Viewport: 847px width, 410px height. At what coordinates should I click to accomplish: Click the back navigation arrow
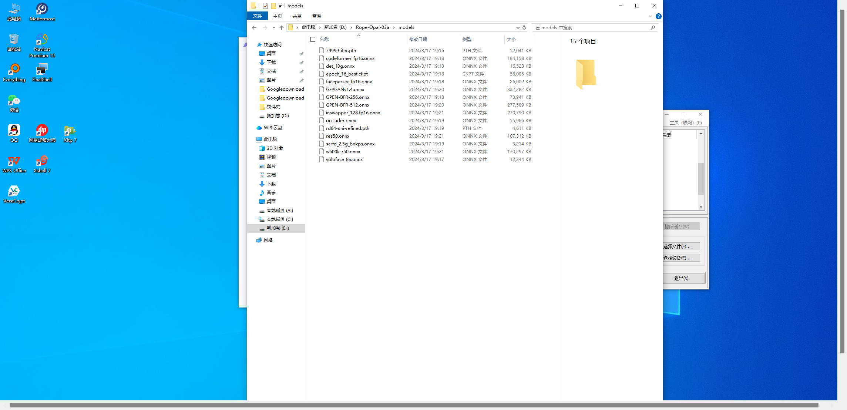[x=254, y=28]
